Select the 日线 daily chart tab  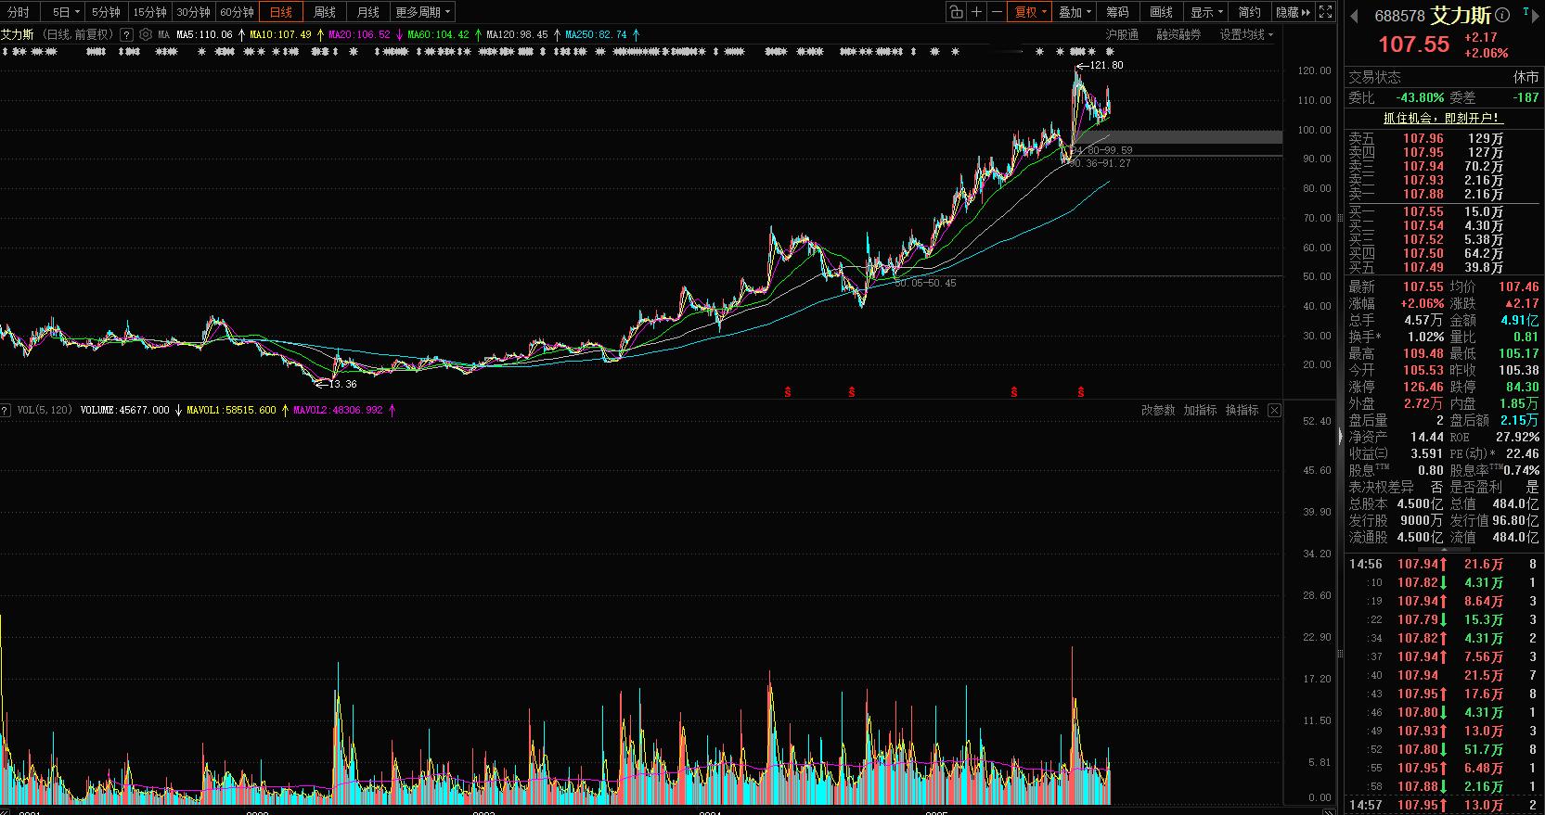pyautogui.click(x=281, y=12)
